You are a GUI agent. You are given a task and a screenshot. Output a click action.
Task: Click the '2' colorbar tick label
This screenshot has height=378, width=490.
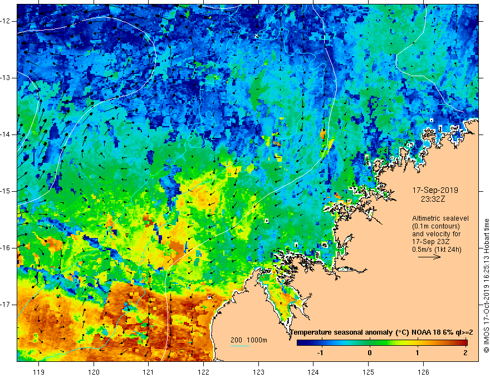click(465, 353)
